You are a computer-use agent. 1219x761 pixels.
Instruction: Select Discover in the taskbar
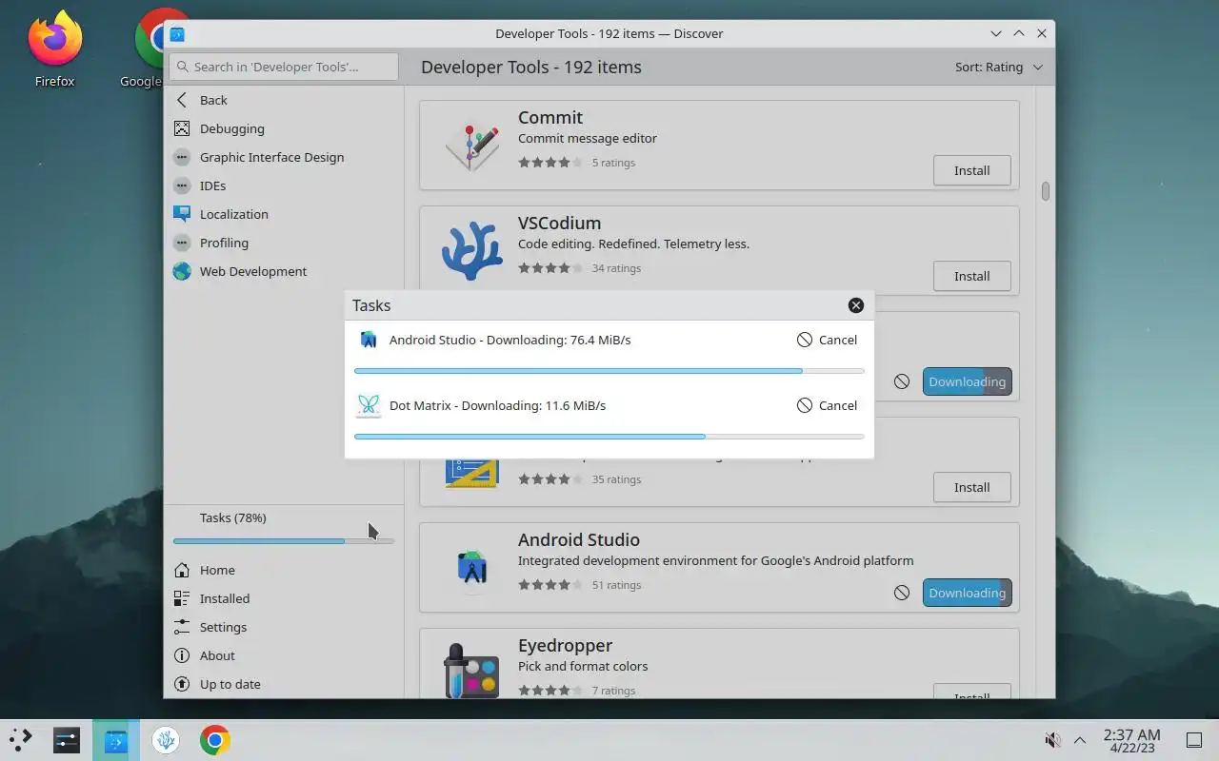(116, 739)
